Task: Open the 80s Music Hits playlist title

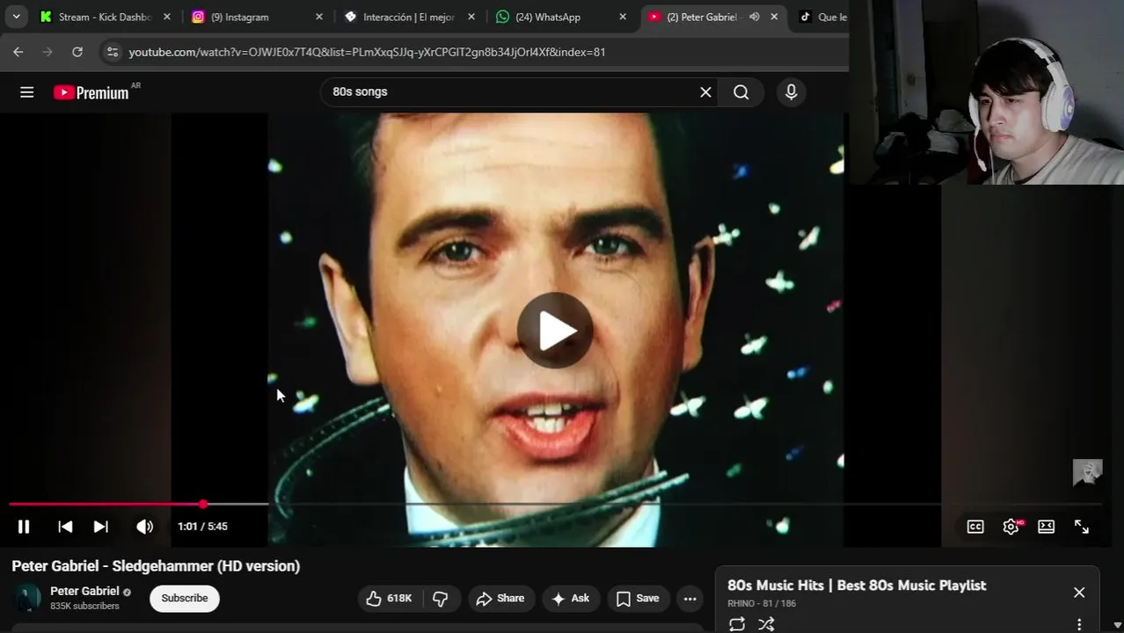Action: coord(857,586)
